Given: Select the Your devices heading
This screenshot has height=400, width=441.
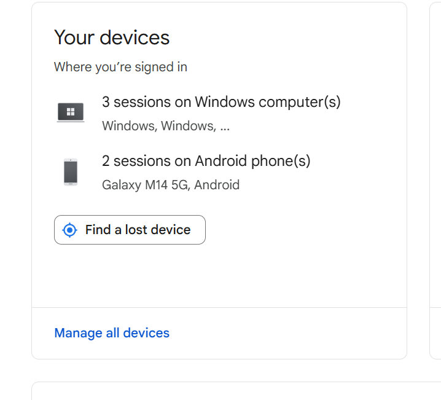Looking at the screenshot, I should pos(112,37).
